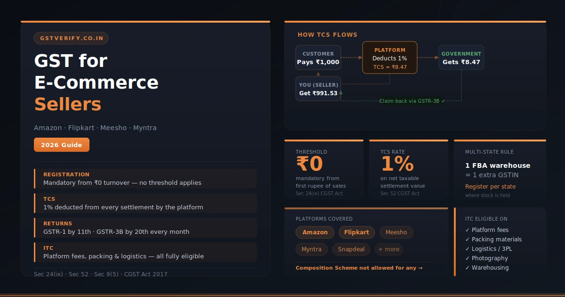Expand the '+ more' platforms chip
The image size is (565, 297).
(x=389, y=249)
